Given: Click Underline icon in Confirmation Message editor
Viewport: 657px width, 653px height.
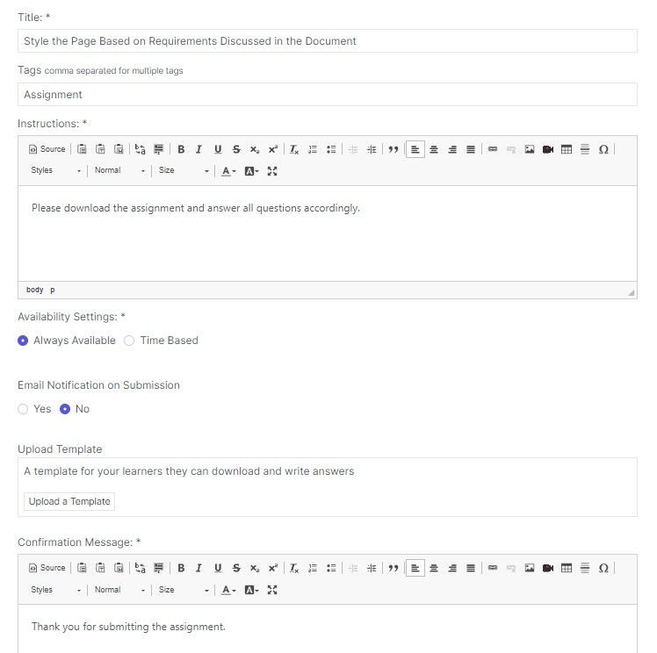Looking at the screenshot, I should tap(218, 568).
